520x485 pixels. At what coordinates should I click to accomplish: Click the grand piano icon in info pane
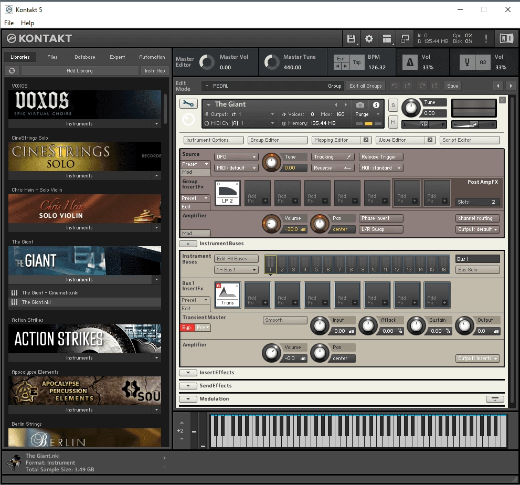pyautogui.click(x=14, y=463)
